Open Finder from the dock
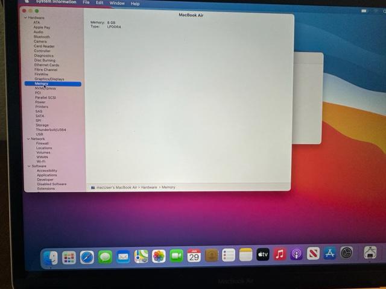The width and height of the screenshot is (386, 289). point(51,258)
